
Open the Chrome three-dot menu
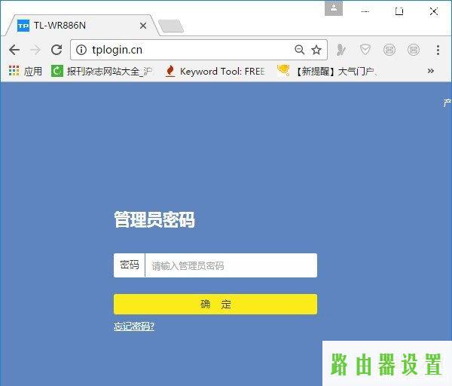(x=438, y=50)
